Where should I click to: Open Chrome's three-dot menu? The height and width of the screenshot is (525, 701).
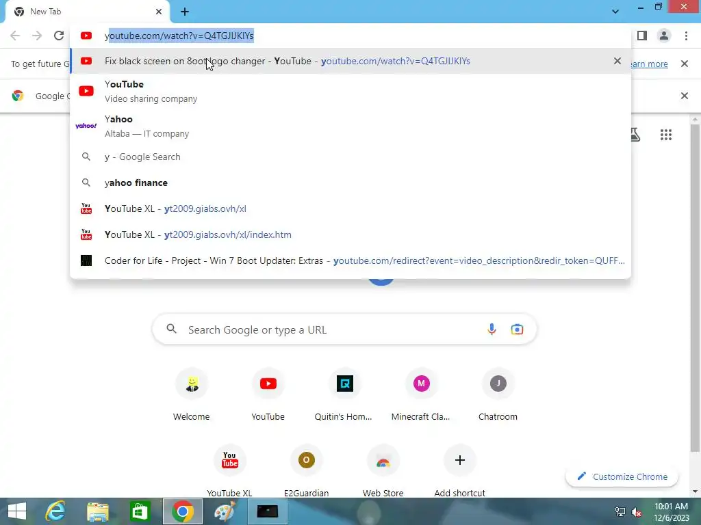tap(686, 36)
